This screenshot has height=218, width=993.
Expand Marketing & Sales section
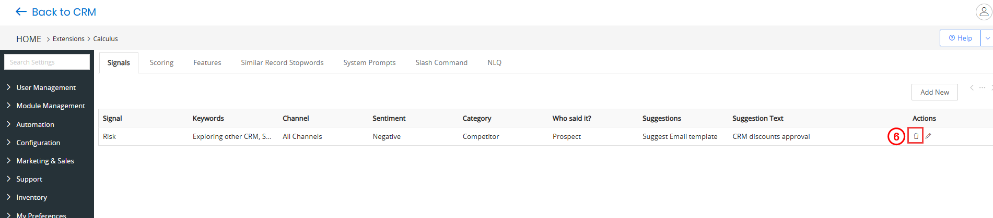pyautogui.click(x=45, y=161)
